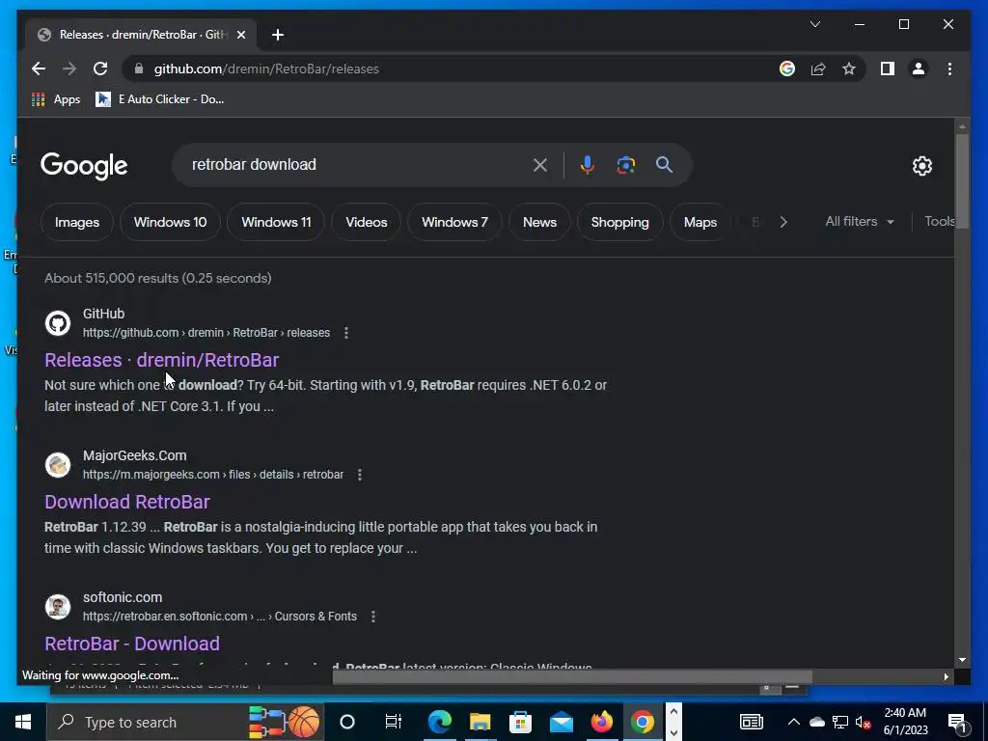Image resolution: width=988 pixels, height=741 pixels.
Task: Click the vertical scrollbar thumb
Action: click(x=962, y=179)
